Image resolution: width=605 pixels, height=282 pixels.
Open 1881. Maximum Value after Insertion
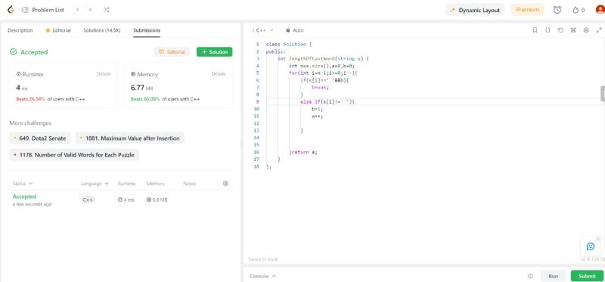pyautogui.click(x=129, y=138)
